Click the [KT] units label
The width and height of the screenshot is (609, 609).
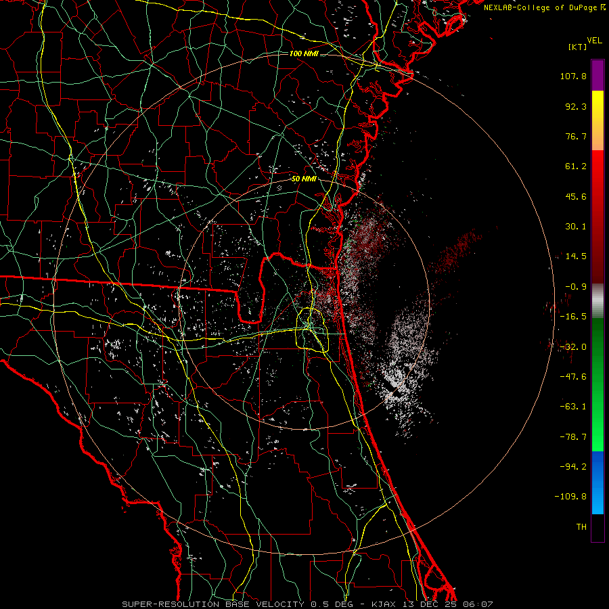click(x=577, y=47)
